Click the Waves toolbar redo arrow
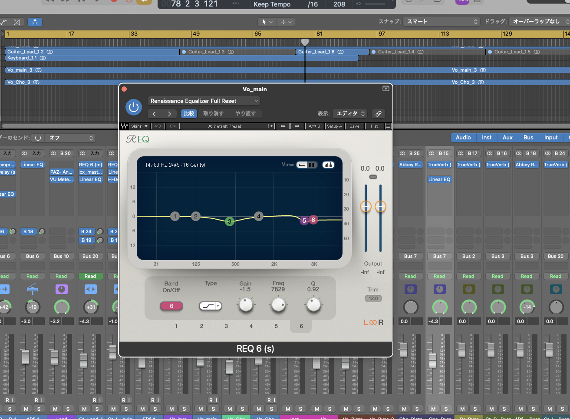The height and width of the screenshot is (419, 570). [172, 126]
